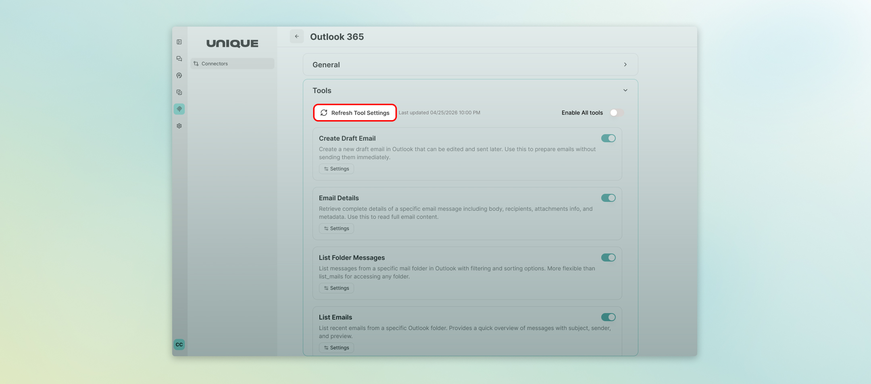
Task: Click the General section heading
Action: point(326,65)
